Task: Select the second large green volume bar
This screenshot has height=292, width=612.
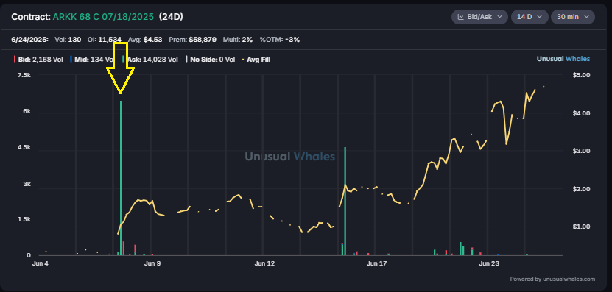Action: click(345, 202)
